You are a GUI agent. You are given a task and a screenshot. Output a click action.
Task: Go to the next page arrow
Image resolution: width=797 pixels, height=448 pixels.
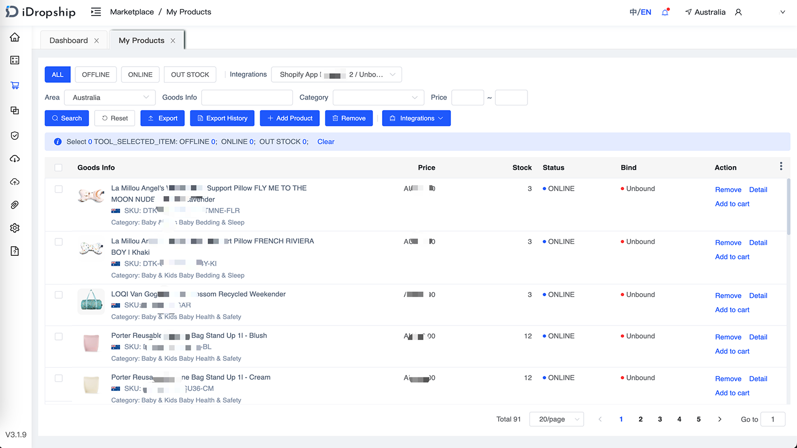coord(720,419)
